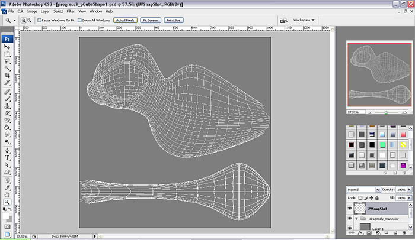Open the Filter menu
The width and height of the screenshot is (415, 240).
pyautogui.click(x=71, y=11)
